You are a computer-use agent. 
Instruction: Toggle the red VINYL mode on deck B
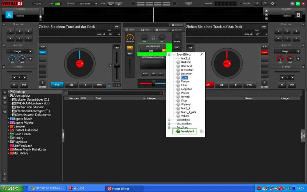(x=264, y=52)
